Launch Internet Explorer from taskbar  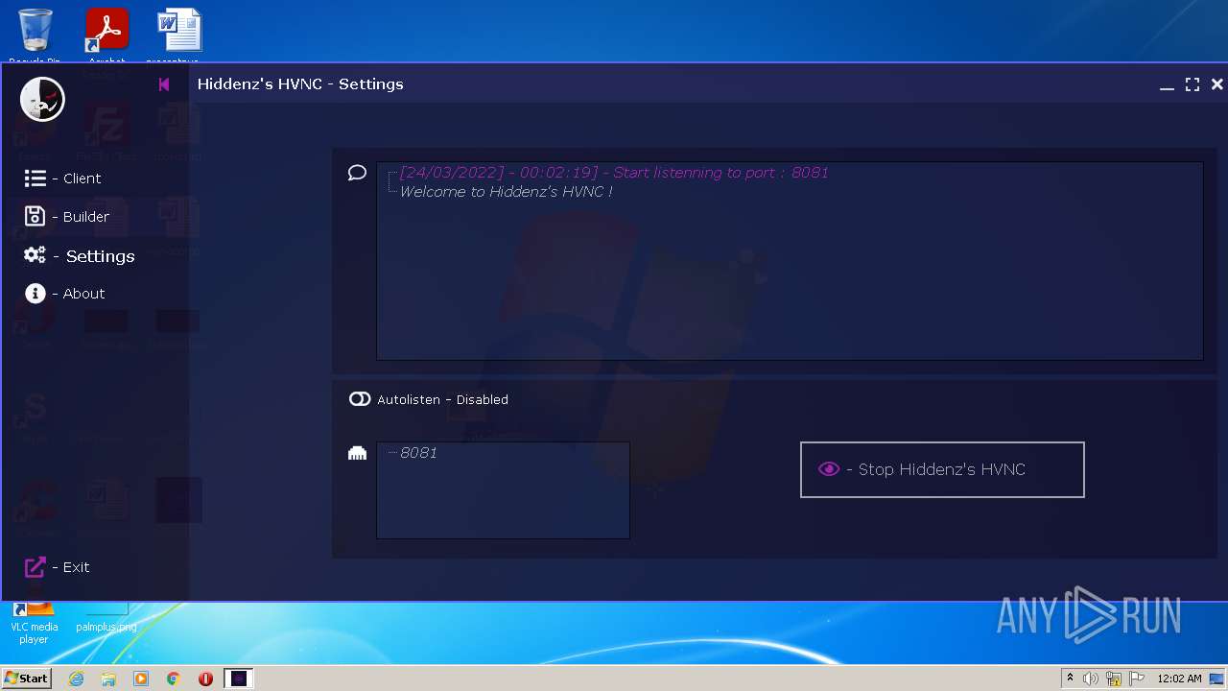pos(76,679)
